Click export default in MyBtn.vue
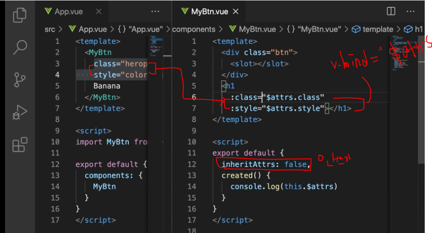The height and width of the screenshot is (233, 432). pos(243,153)
